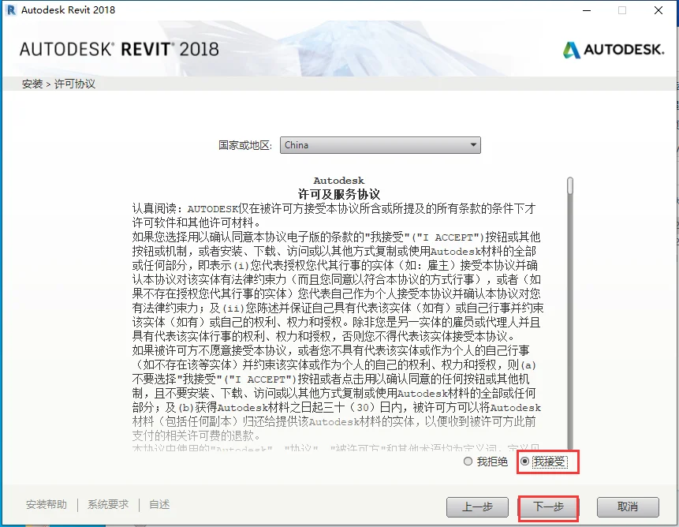
Task: Click the 我接受 label text
Action: point(549,462)
